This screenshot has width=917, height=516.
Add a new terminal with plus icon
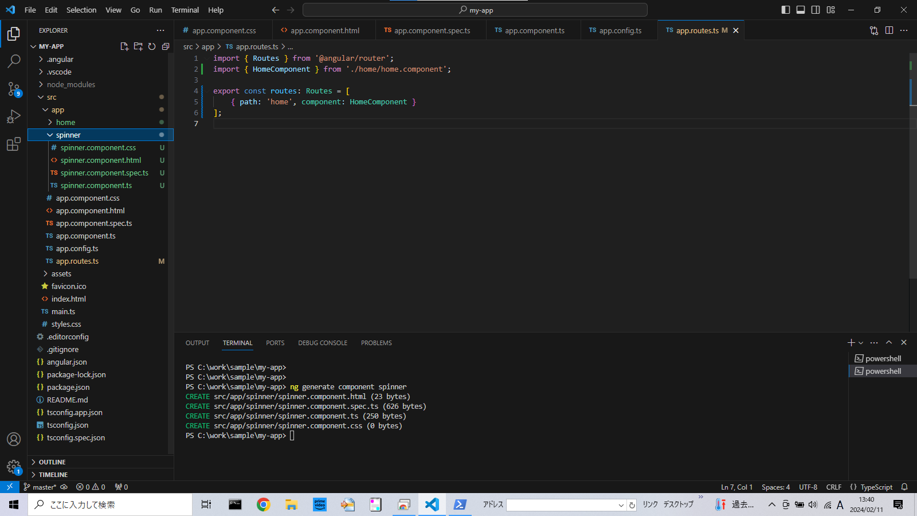click(851, 342)
